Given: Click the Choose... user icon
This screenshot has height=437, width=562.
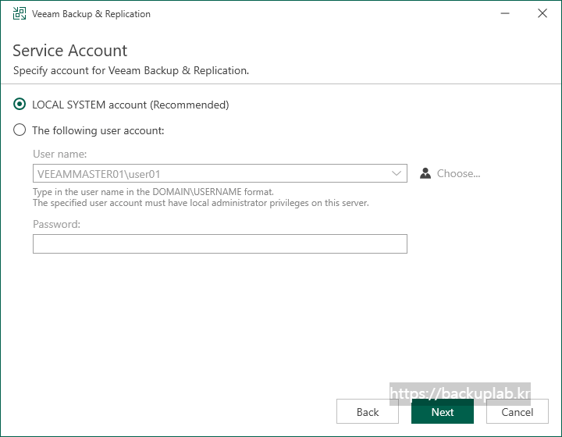Looking at the screenshot, I should 425,173.
